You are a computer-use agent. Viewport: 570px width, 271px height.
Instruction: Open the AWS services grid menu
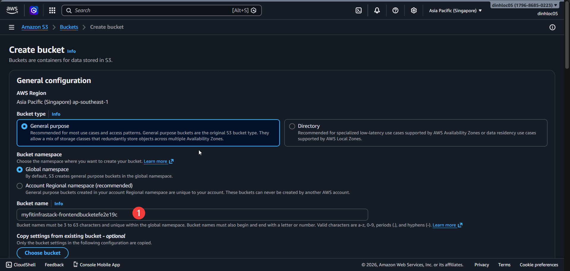pos(52,10)
